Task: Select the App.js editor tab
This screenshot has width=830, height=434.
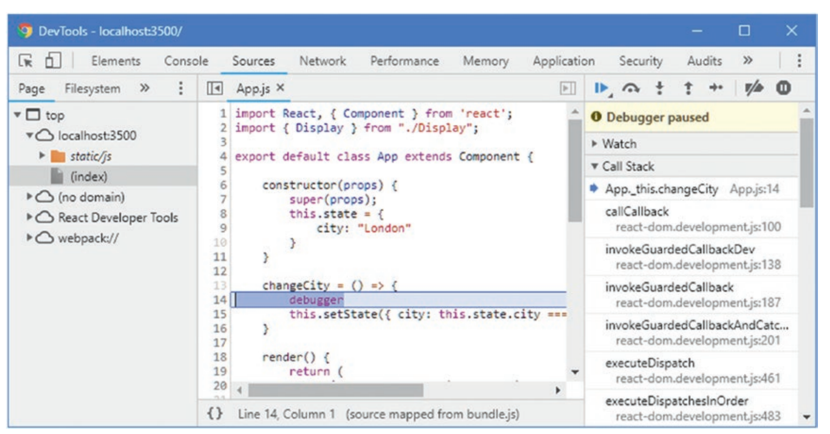Action: point(253,89)
